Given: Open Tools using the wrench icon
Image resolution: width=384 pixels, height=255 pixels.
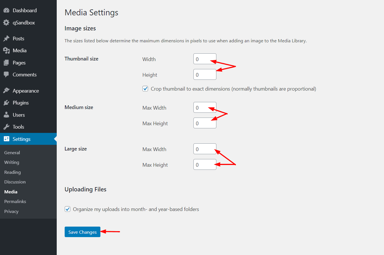Looking at the screenshot, I should coord(6,127).
